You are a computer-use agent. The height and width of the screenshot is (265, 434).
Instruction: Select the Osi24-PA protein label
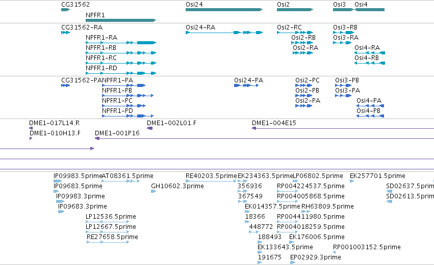[x=248, y=80]
